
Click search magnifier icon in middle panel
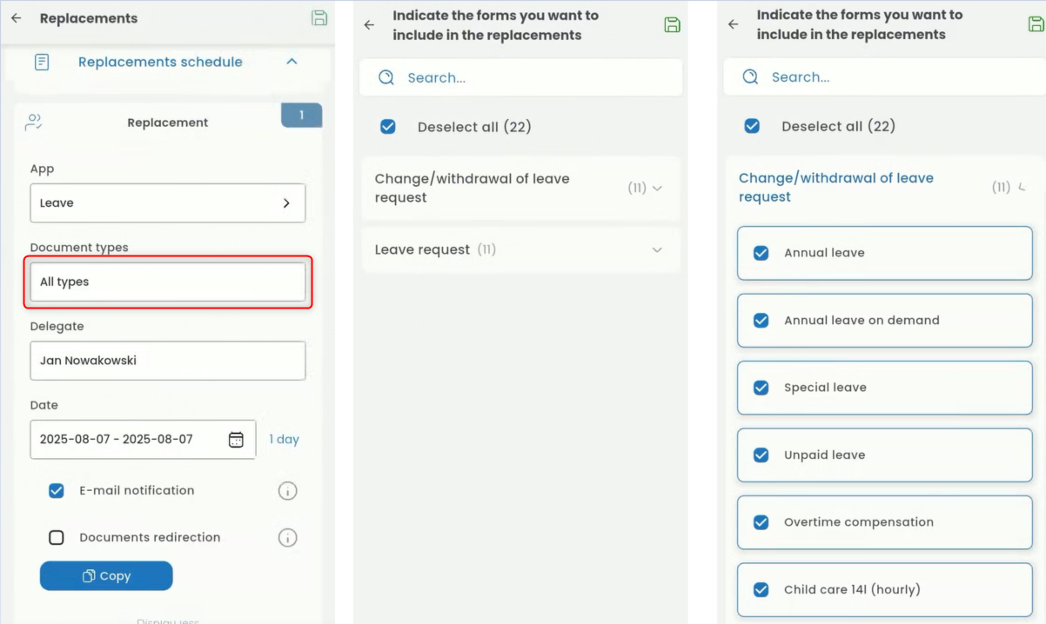tap(386, 78)
